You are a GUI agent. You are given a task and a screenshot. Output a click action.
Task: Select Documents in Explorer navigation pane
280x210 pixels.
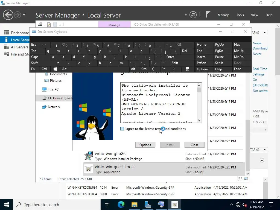click(x=56, y=74)
